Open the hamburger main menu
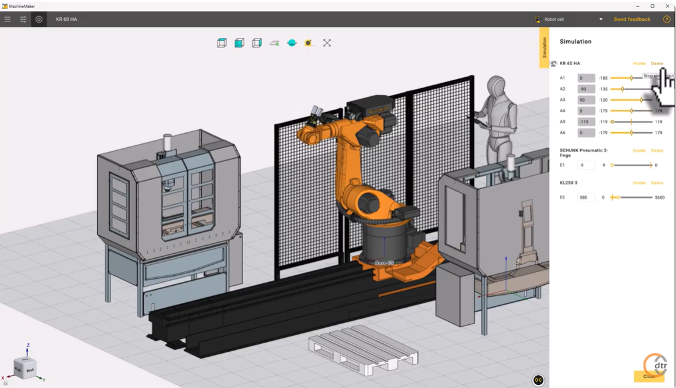Viewport: 676px width, 388px height. click(x=7, y=20)
